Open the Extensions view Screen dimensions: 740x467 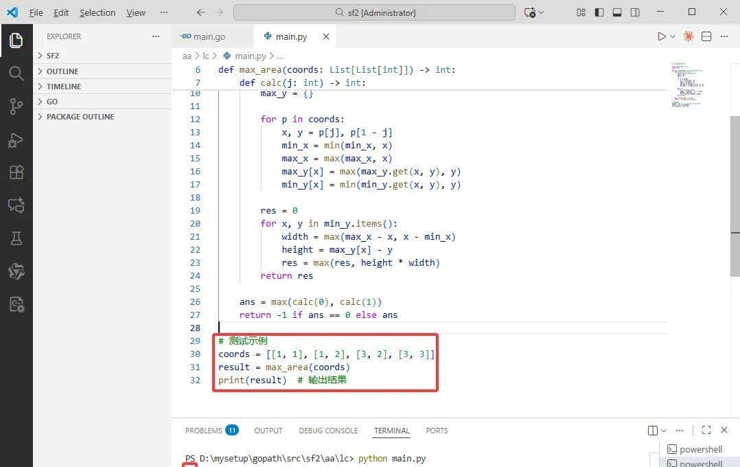click(x=16, y=172)
